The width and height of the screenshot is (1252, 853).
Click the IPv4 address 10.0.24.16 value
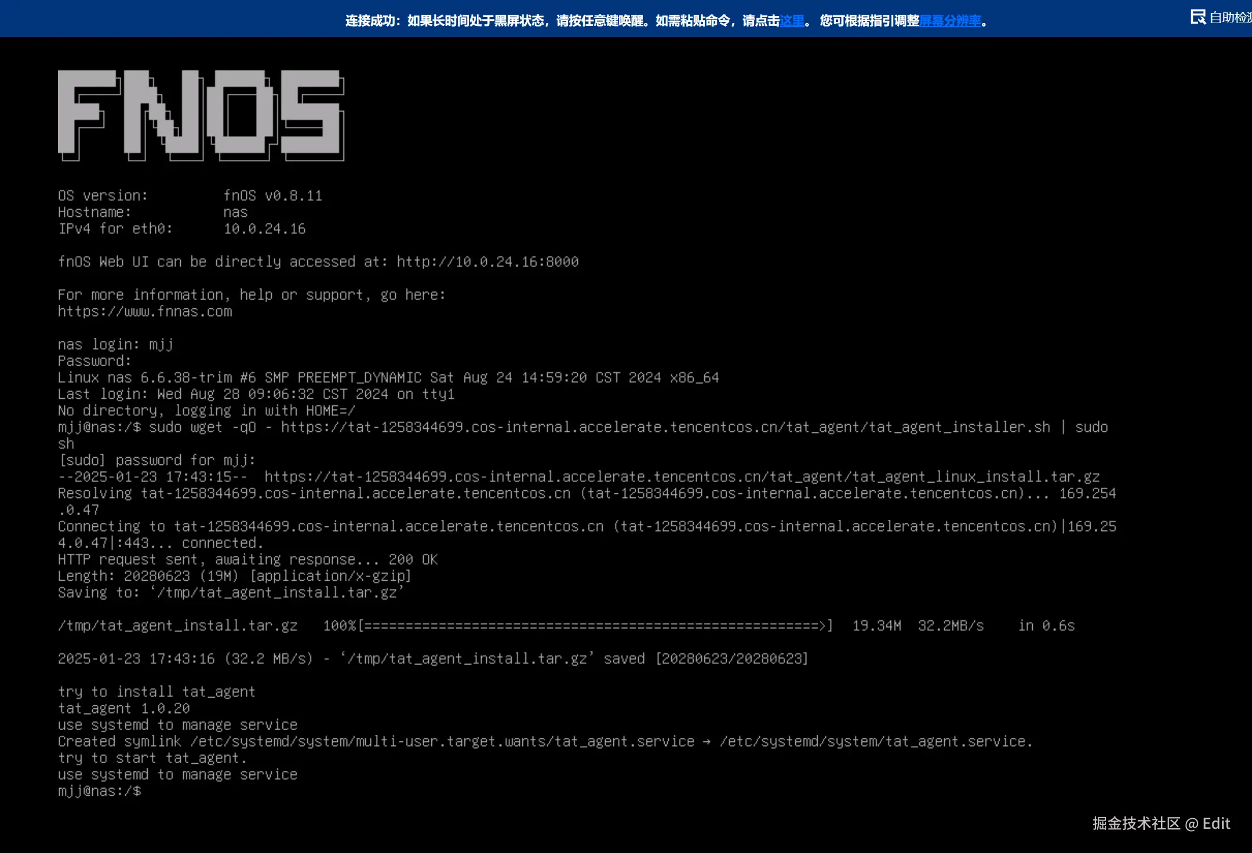point(264,229)
